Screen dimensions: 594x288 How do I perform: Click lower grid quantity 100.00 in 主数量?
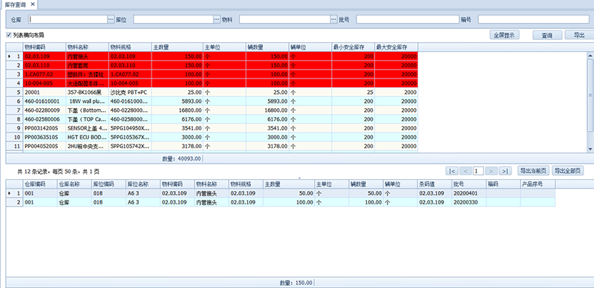point(289,202)
